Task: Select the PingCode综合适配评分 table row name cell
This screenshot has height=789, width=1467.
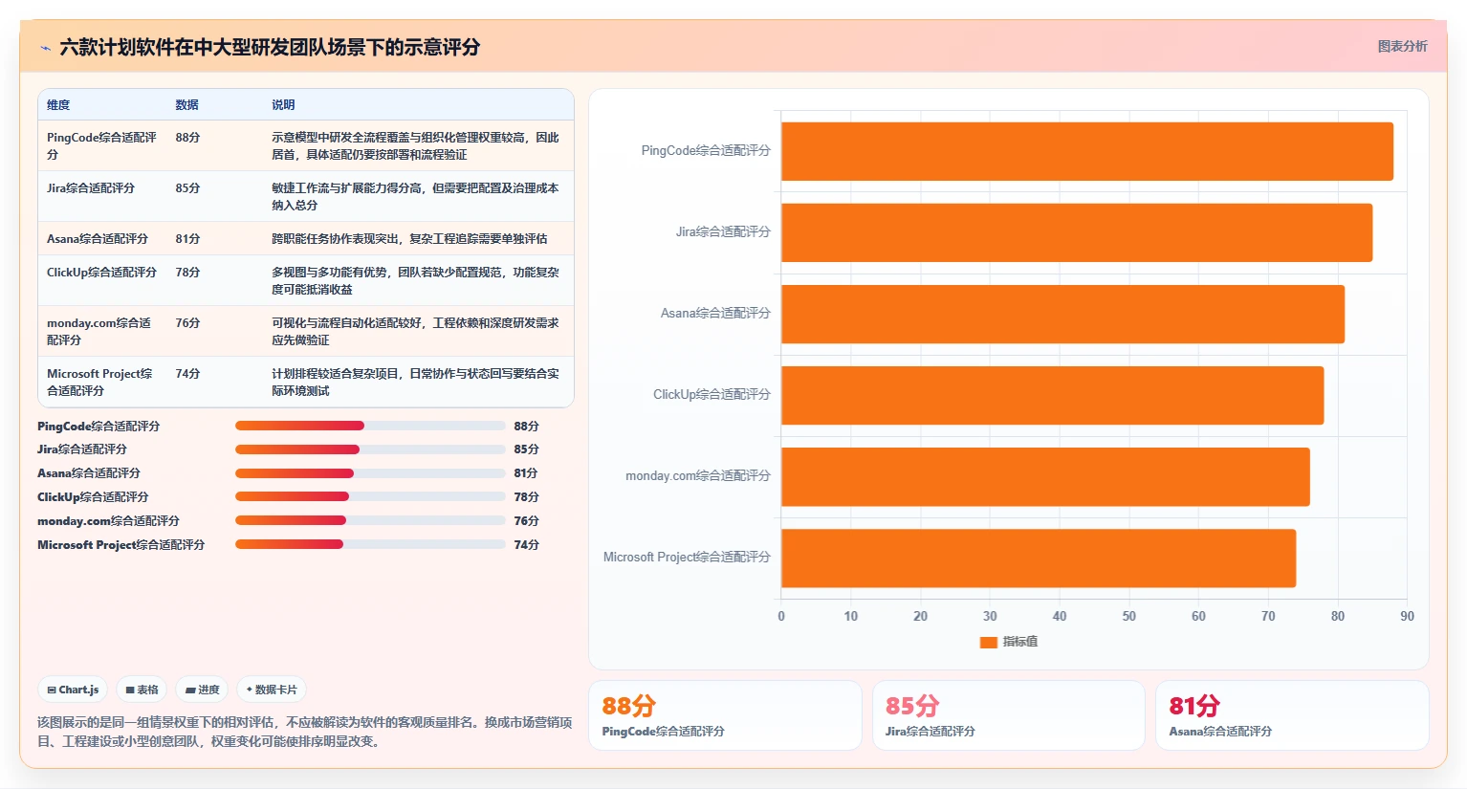Action: (102, 145)
